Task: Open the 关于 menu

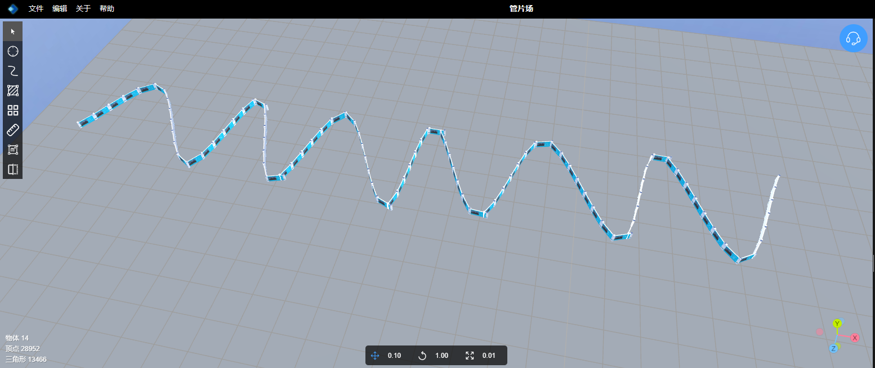Action: (x=83, y=8)
